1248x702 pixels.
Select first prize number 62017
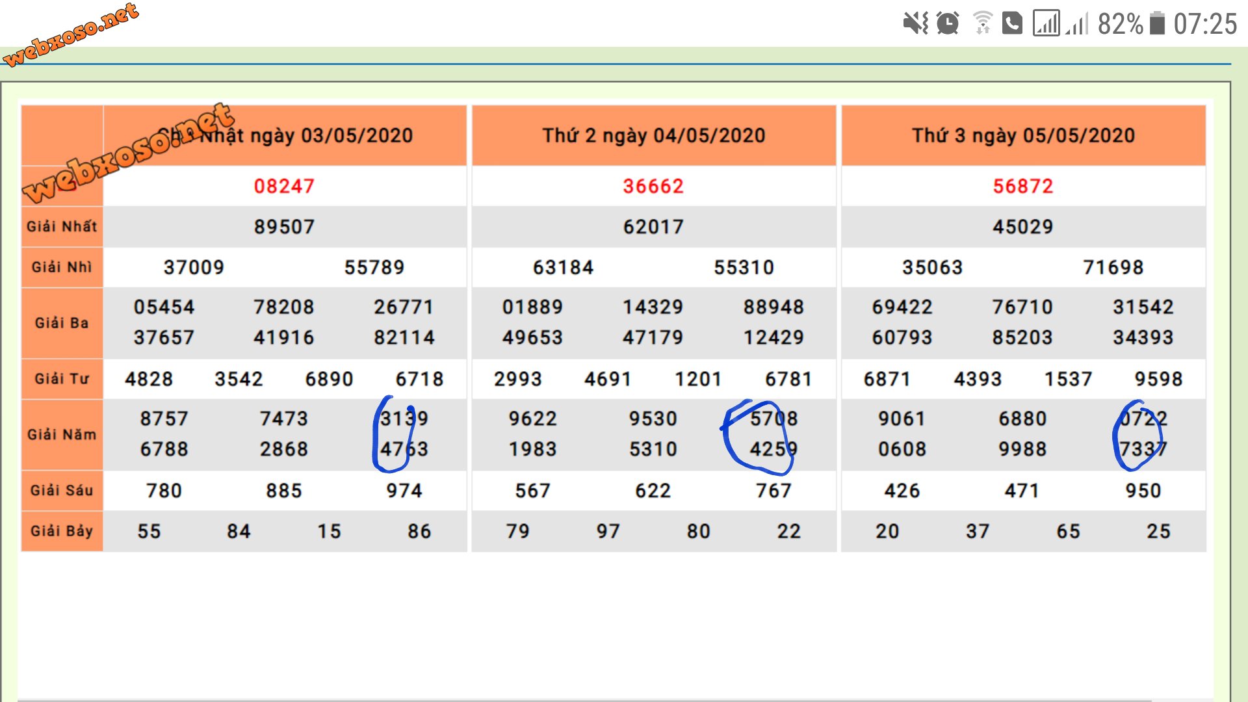coord(653,227)
